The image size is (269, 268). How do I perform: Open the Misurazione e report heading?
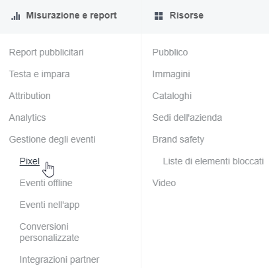[71, 15]
